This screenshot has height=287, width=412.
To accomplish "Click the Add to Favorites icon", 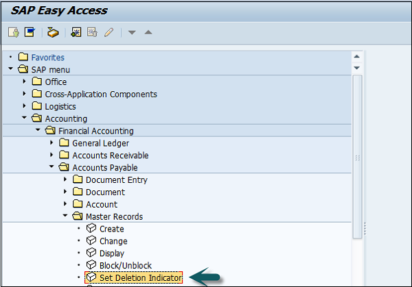I will coord(76,32).
